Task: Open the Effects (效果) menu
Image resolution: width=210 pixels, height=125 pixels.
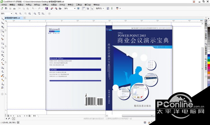Action: point(45,5)
